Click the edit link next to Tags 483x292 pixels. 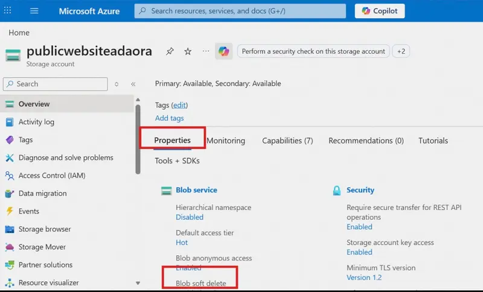tap(179, 105)
